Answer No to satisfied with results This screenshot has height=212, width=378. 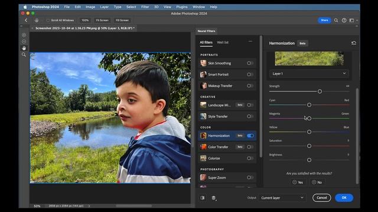pyautogui.click(x=317, y=183)
